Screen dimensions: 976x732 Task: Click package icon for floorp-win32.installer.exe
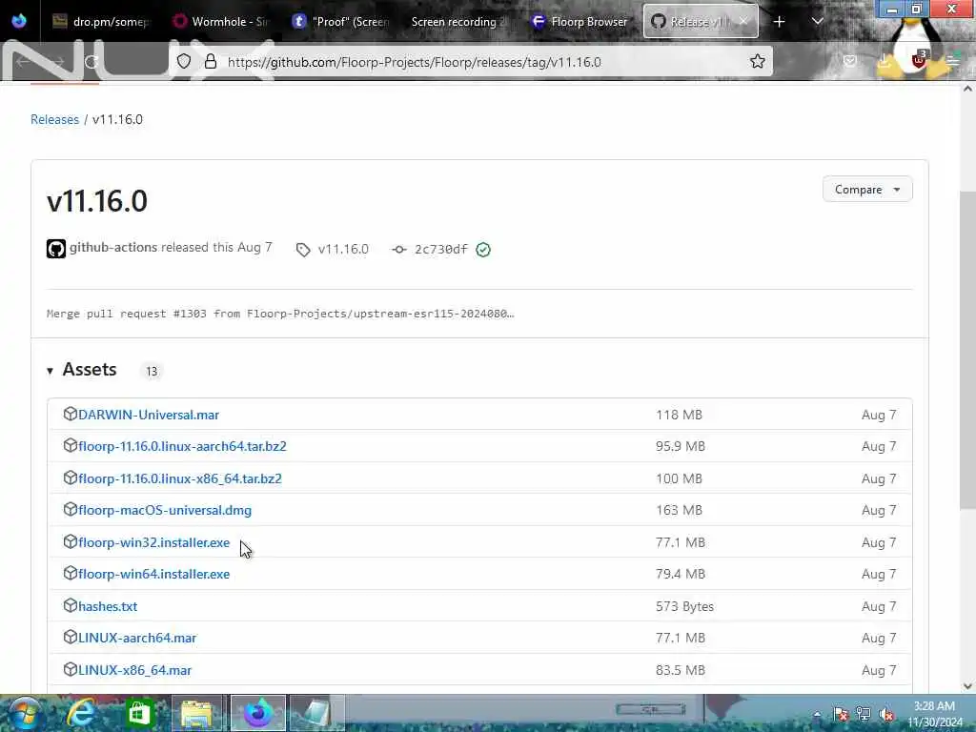pyautogui.click(x=70, y=541)
